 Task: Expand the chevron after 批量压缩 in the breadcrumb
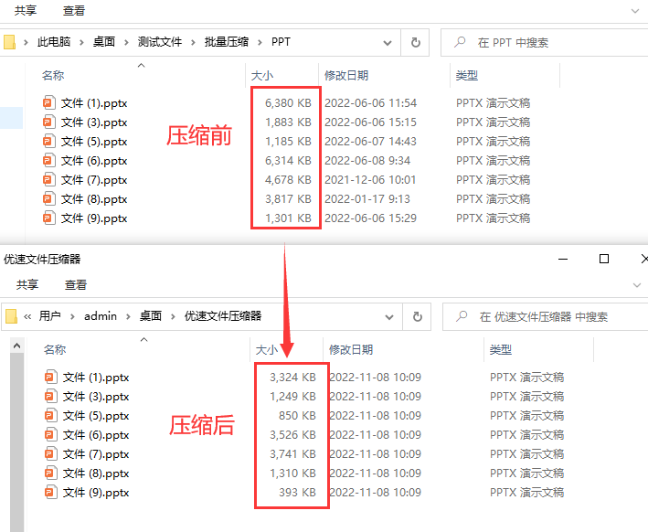tap(260, 42)
